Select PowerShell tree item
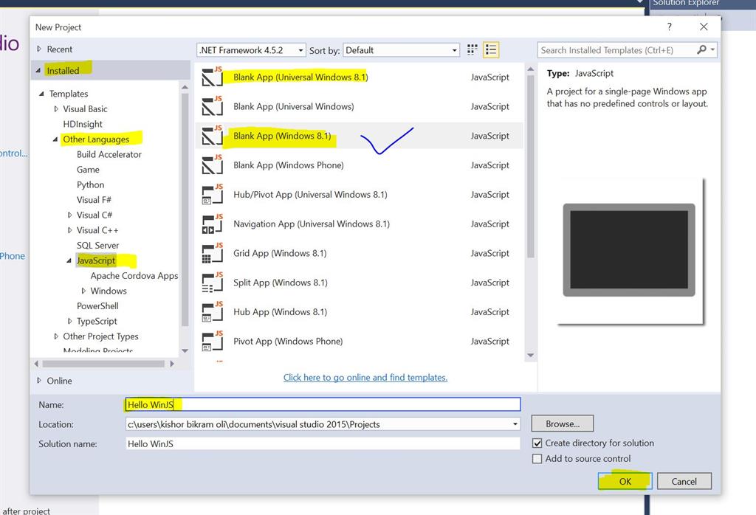 coord(97,306)
